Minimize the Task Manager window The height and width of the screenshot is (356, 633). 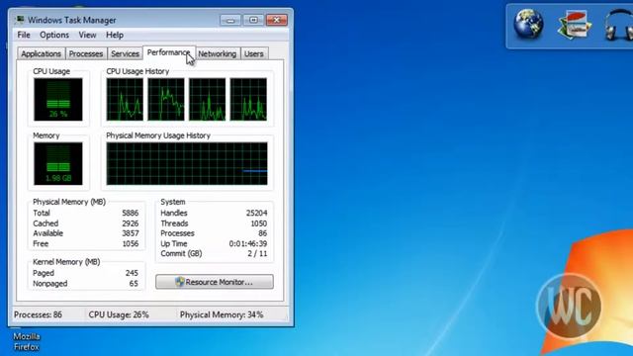click(230, 20)
